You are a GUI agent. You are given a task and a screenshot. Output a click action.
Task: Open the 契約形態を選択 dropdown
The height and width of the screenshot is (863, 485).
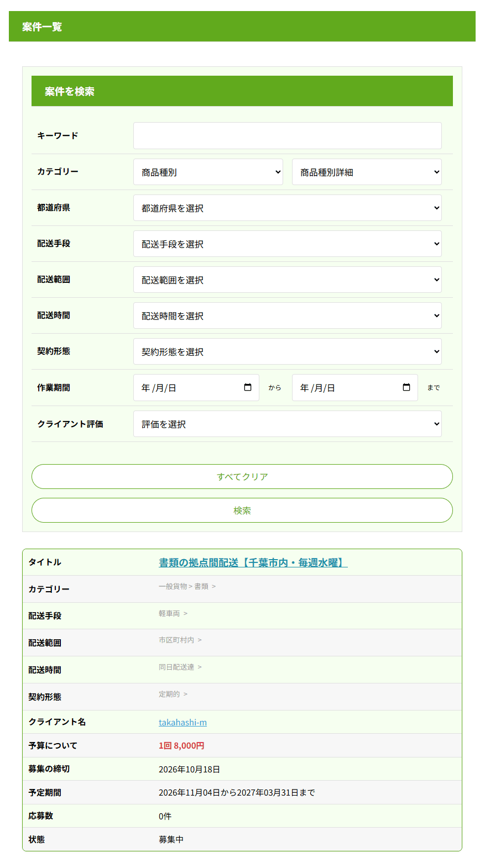click(287, 351)
